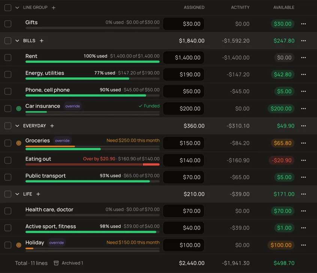Image resolution: width=317 pixels, height=273 pixels.
Task: Add a new line to the BILLS group
Action: [x=42, y=40]
